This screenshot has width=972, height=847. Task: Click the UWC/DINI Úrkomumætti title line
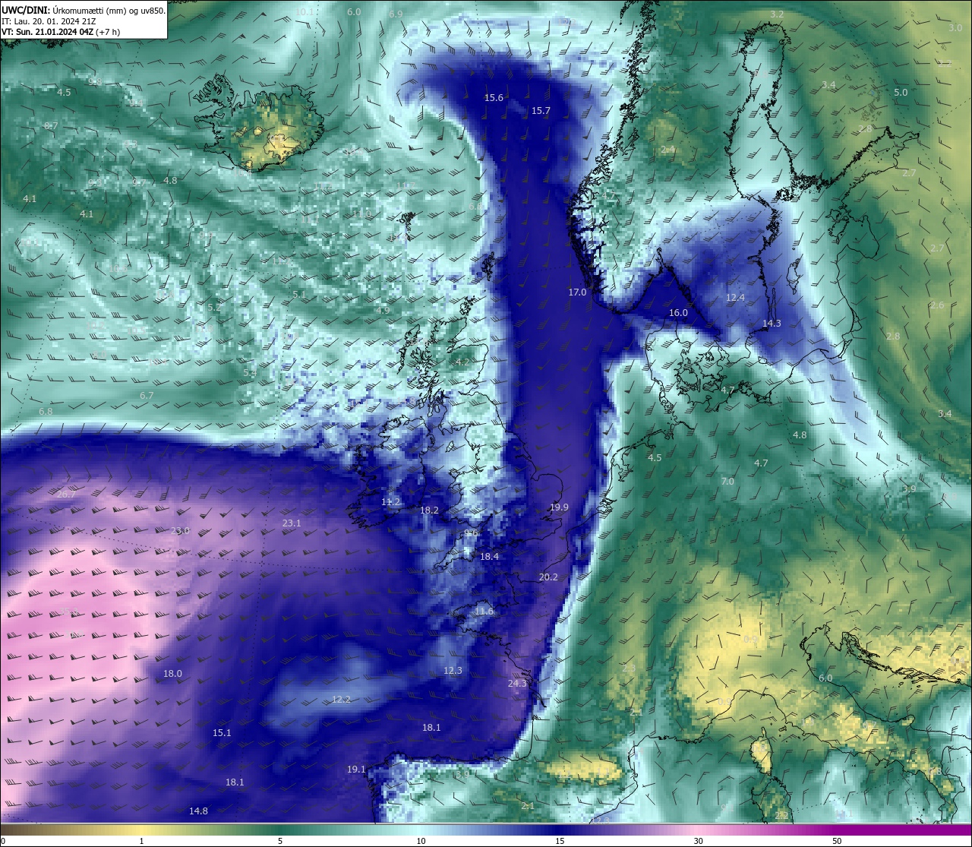[83, 11]
